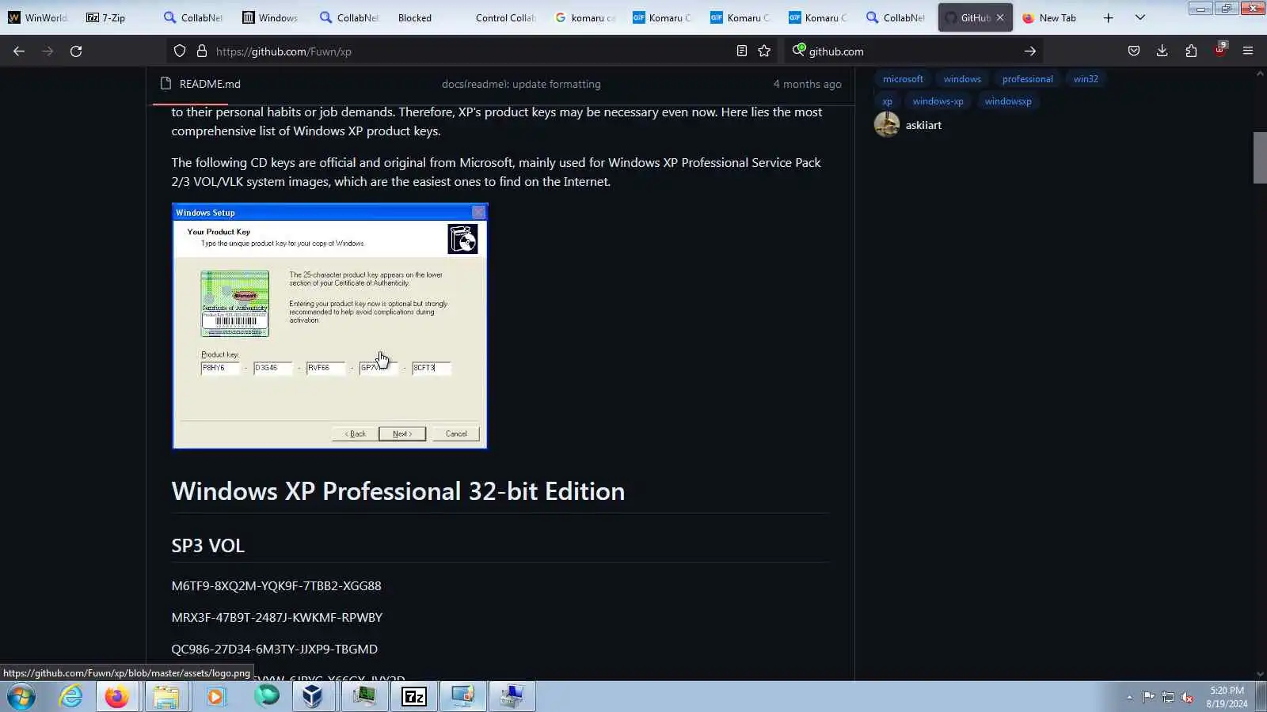Screen dimensions: 1267x712
Task: Click the scrollbar down arrow
Action: pyautogui.click(x=1260, y=674)
